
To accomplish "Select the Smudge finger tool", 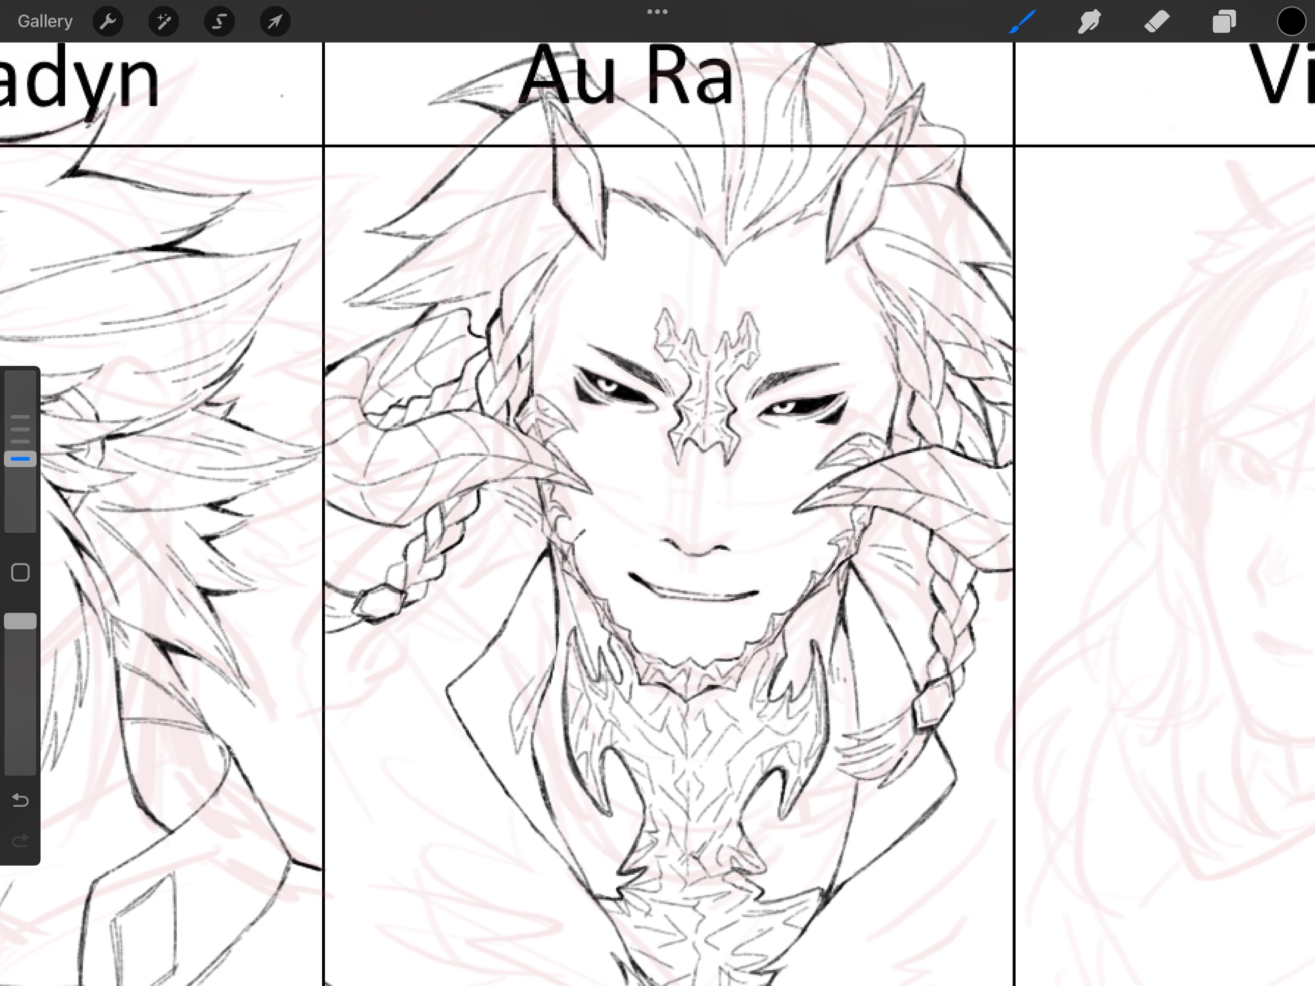I will coord(1089,22).
